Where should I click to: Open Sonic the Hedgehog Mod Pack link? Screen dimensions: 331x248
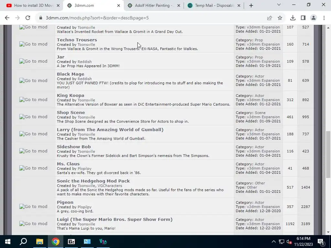pyautogui.click(x=93, y=181)
